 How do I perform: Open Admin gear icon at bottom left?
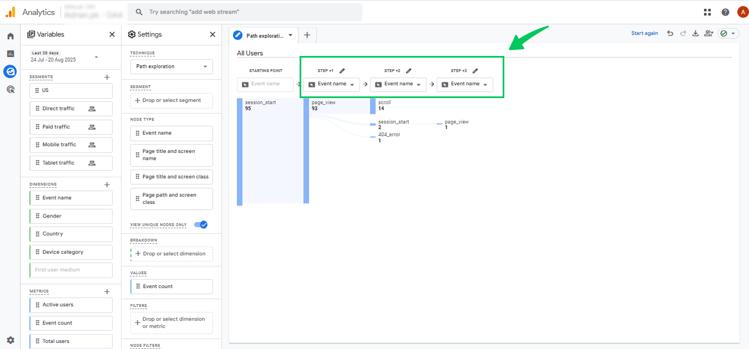click(10, 340)
